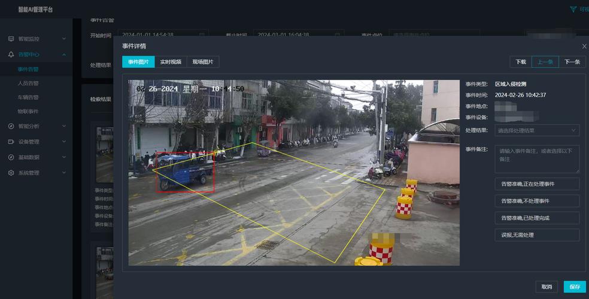Click the 设备管理 camera icon
The width and height of the screenshot is (589, 299).
tap(11, 142)
